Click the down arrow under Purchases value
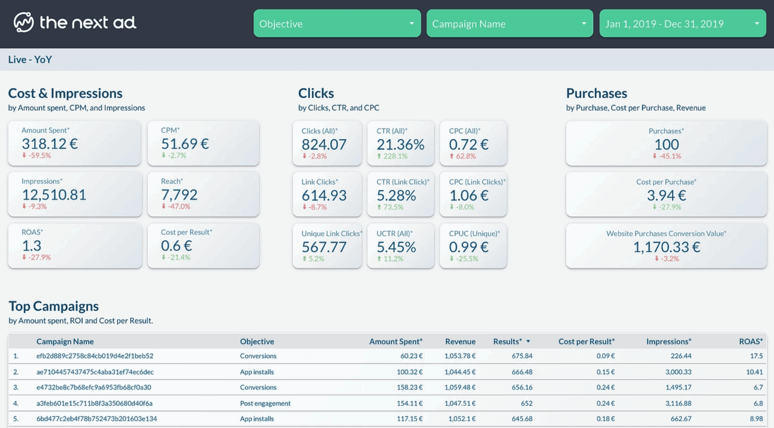The width and height of the screenshot is (774, 428). [655, 156]
